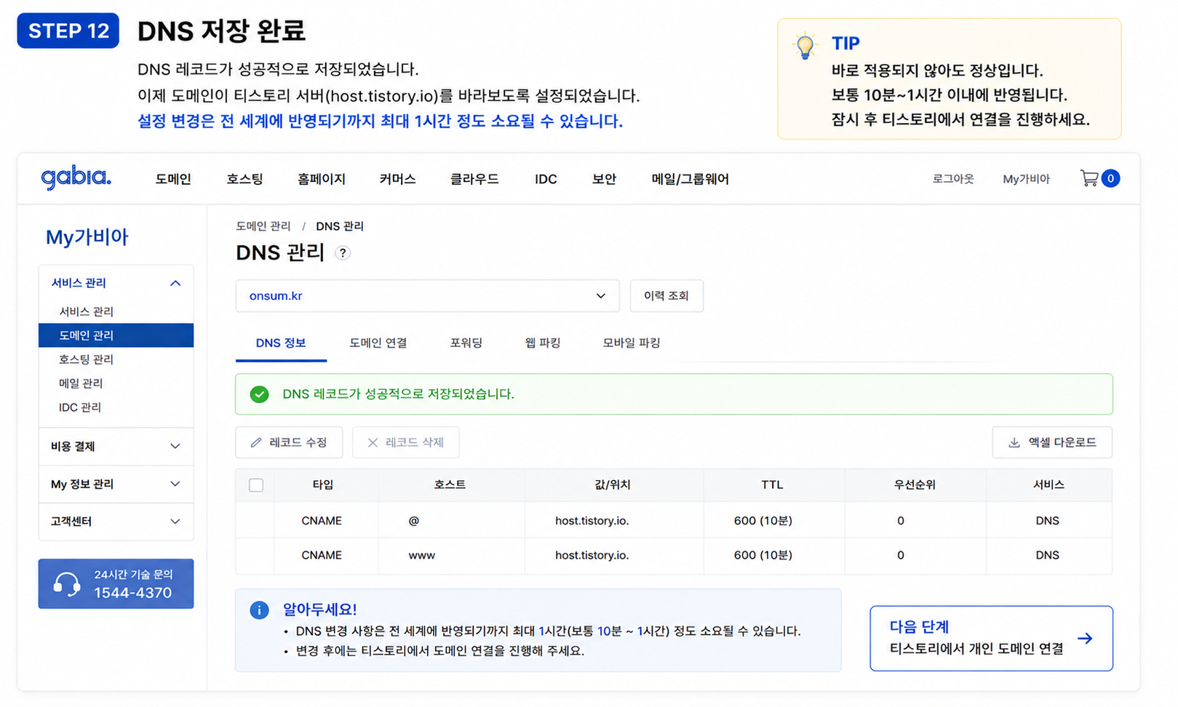The width and height of the screenshot is (1178, 707).
Task: Open the 도메인 top menu
Action: coord(173,179)
